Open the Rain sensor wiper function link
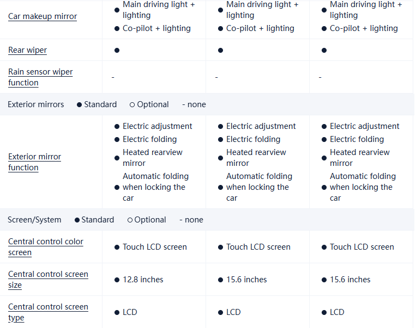 pos(40,77)
